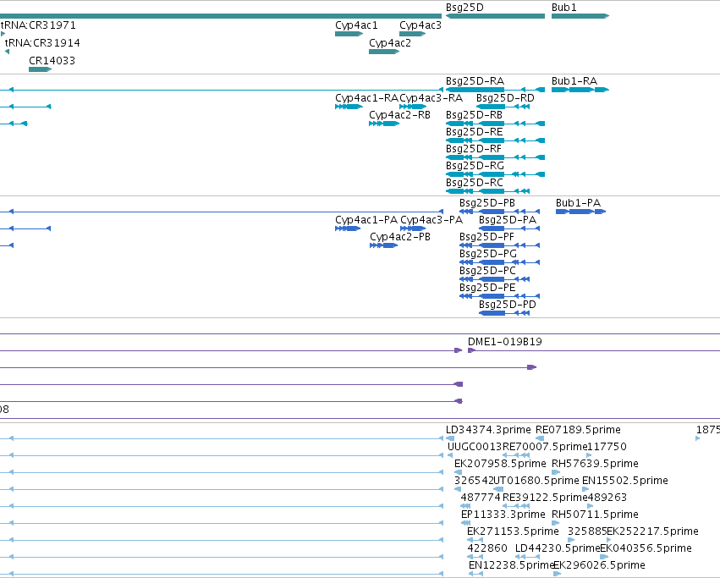Select EST label EN15502.5prime
720x578 pixels.
(625, 481)
